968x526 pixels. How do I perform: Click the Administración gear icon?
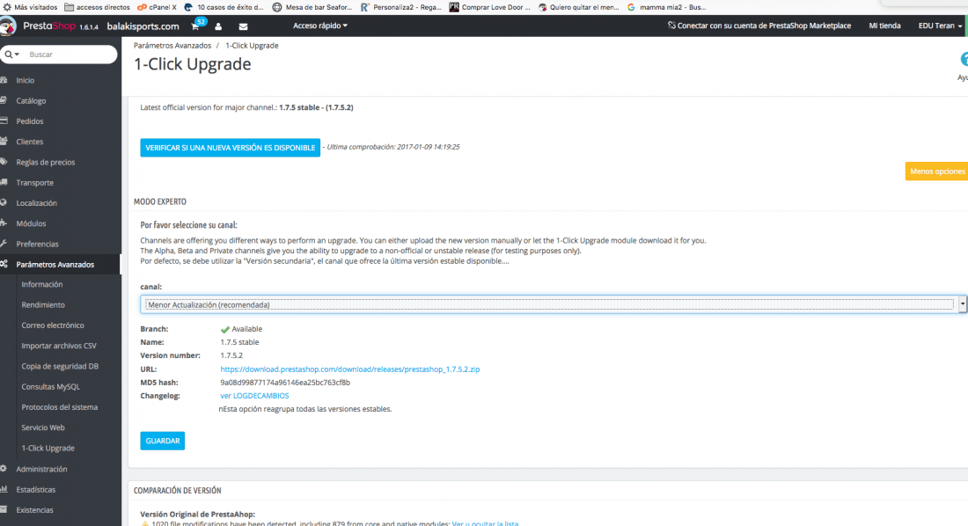click(x=4, y=469)
